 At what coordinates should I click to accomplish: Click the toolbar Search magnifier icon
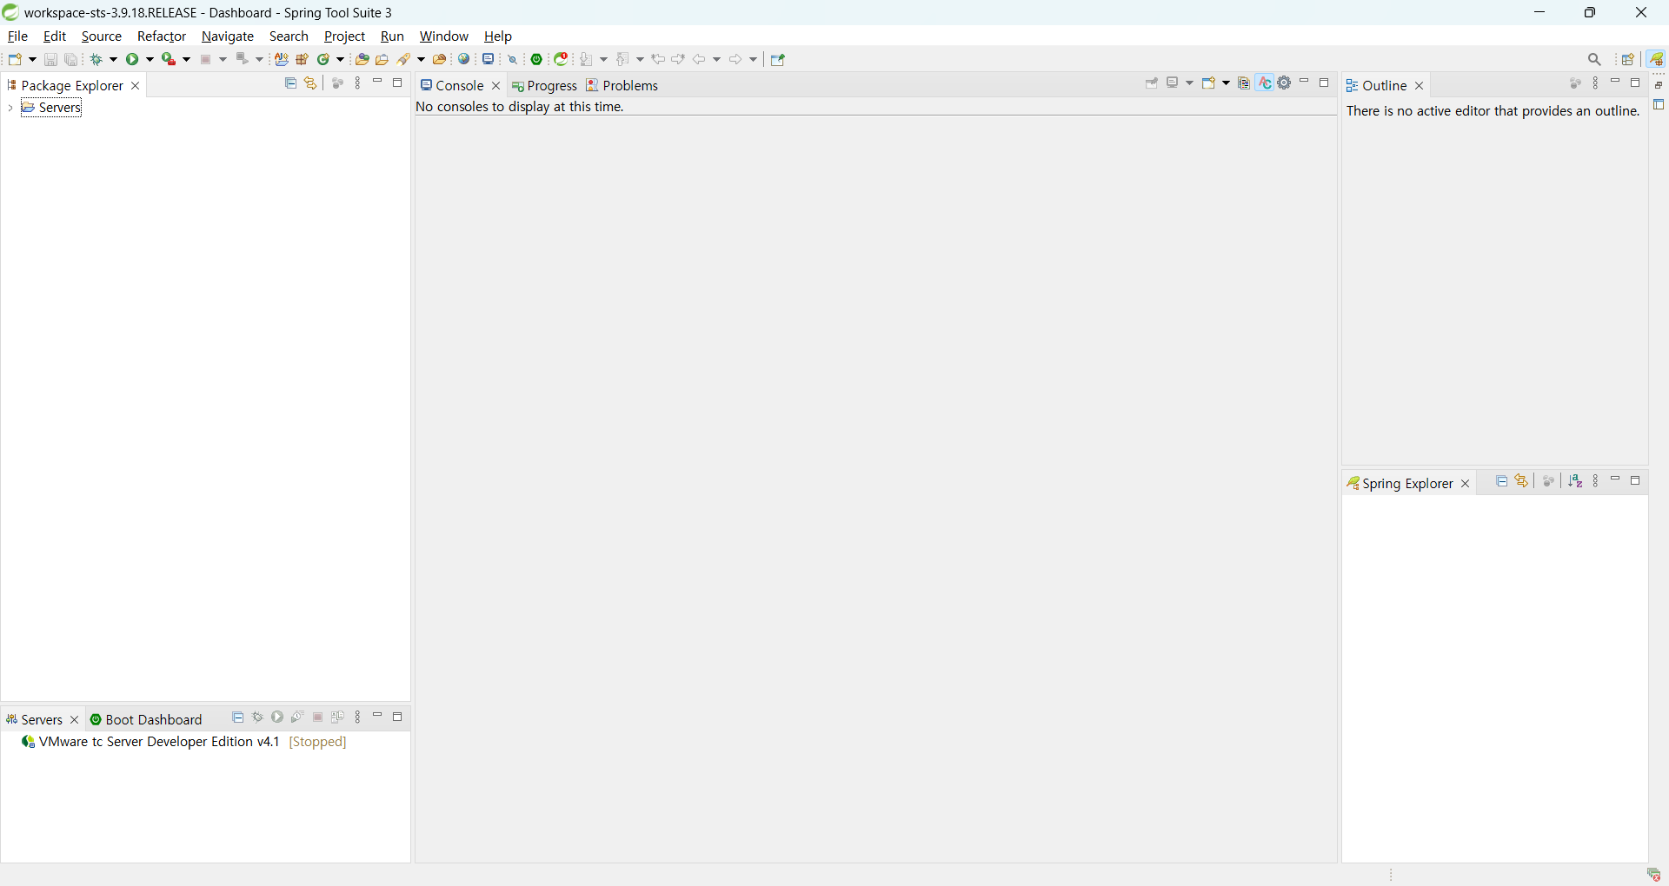pyautogui.click(x=1595, y=60)
